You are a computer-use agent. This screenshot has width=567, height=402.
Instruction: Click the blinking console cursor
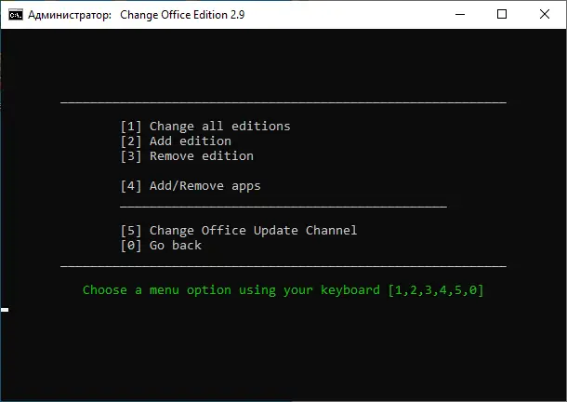click(x=5, y=309)
